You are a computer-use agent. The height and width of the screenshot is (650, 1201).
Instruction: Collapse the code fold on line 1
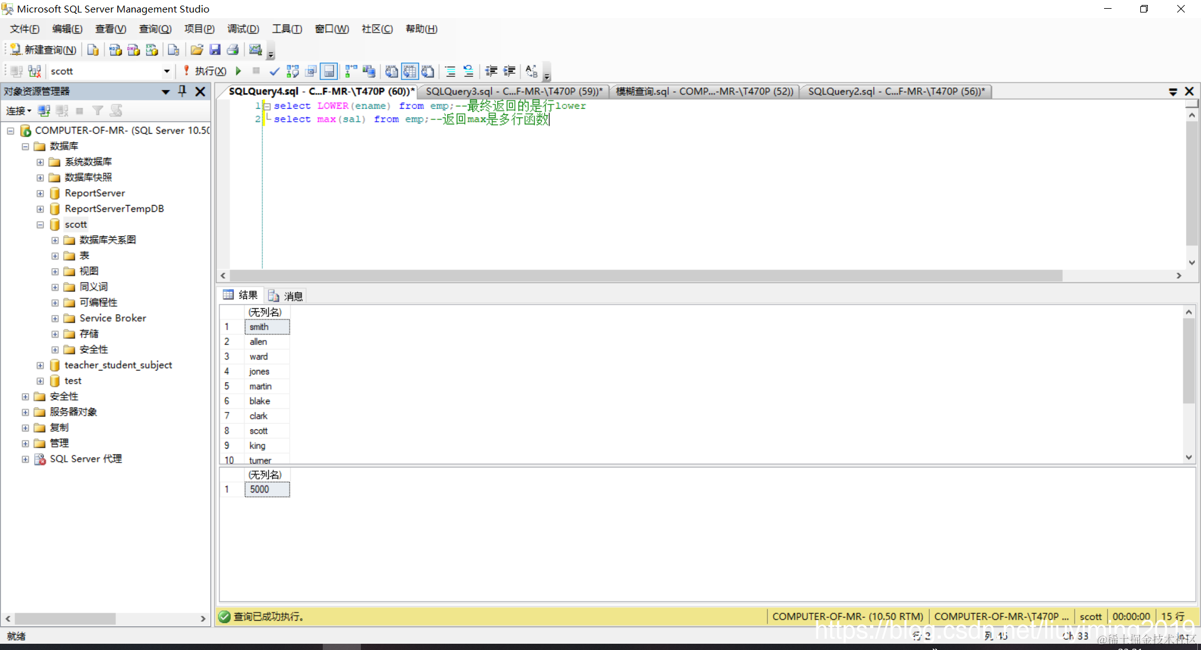[x=267, y=106]
